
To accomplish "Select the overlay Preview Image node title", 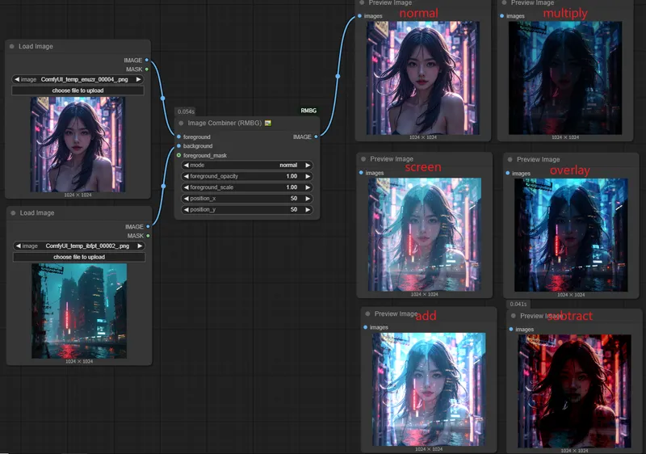I will click(x=538, y=159).
